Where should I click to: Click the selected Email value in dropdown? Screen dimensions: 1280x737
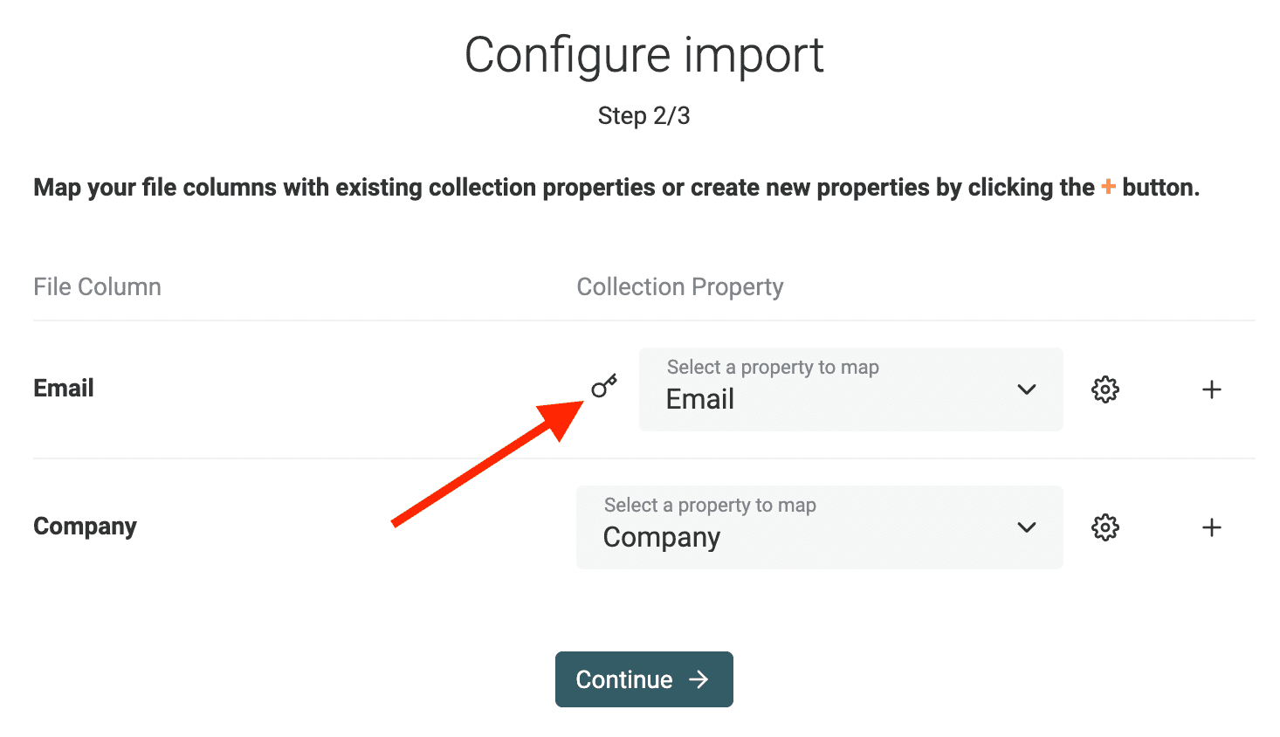[x=700, y=399]
